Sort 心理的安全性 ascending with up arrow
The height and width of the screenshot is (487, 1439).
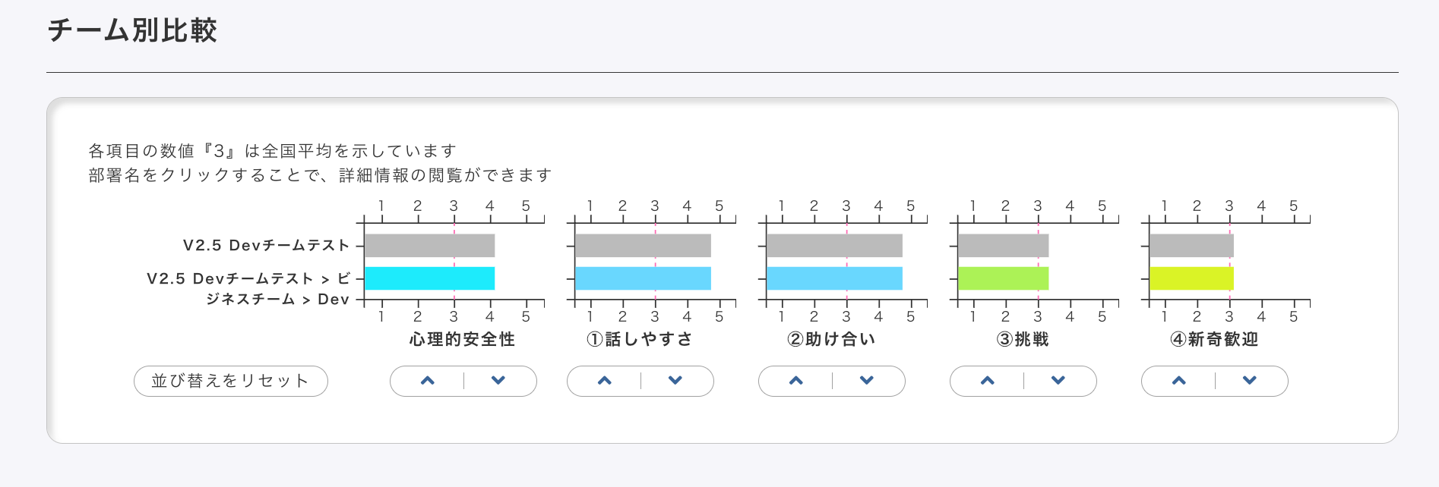tap(428, 381)
